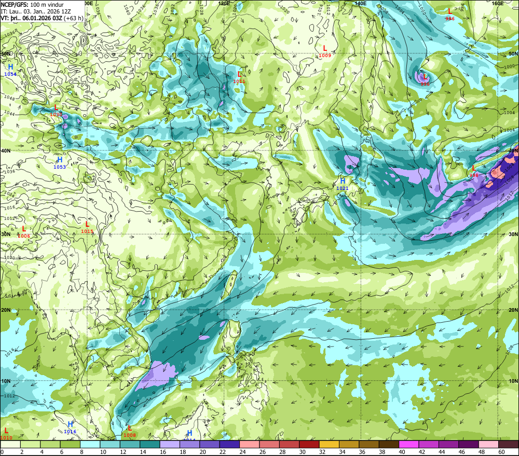Click the L 1011 low pressure marker
Screen dimensions: 519x456
click(x=239, y=77)
